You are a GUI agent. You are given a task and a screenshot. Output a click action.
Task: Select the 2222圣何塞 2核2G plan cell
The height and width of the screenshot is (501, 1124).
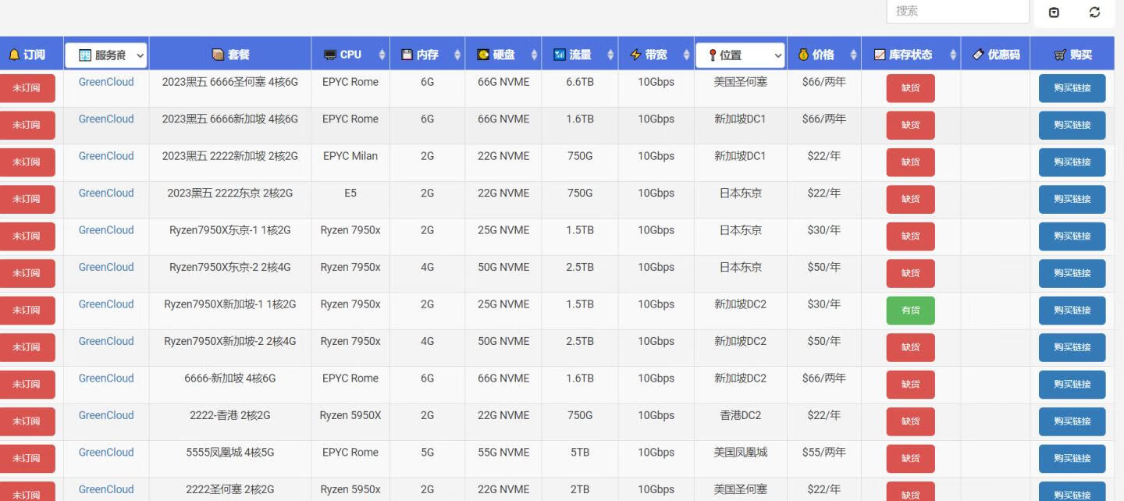[x=230, y=489]
